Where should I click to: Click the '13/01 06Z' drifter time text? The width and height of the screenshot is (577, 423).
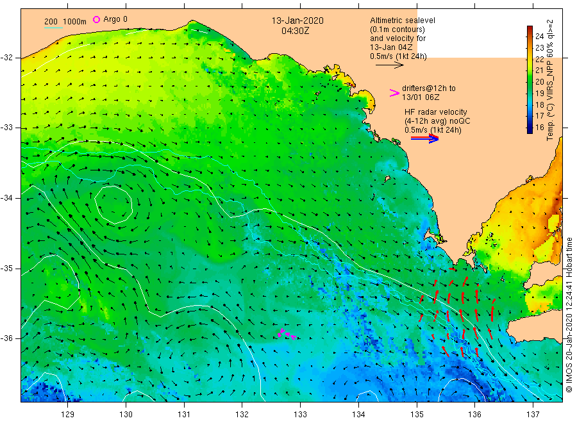click(421, 97)
